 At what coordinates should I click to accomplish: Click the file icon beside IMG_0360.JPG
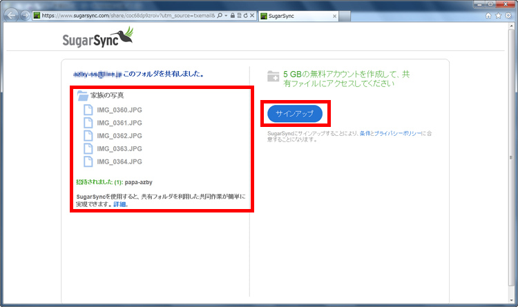tap(88, 110)
